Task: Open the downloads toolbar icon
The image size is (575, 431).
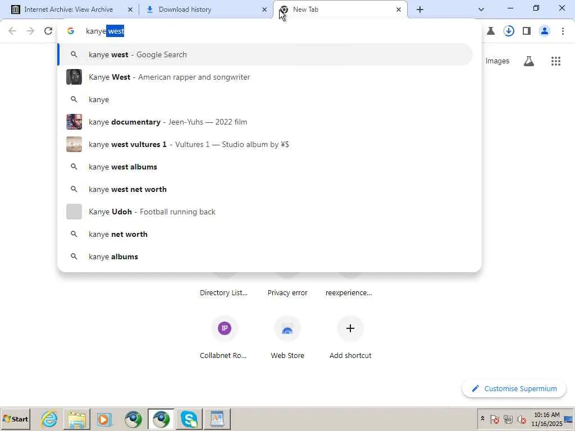Action: [509, 31]
